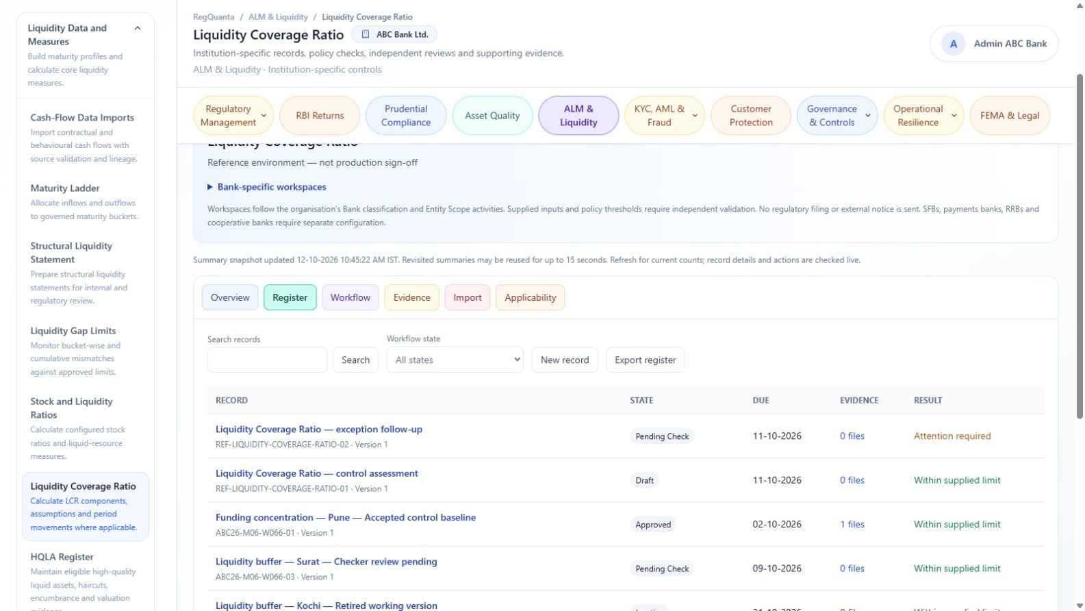1085x611 pixels.
Task: Click Export register button
Action: click(645, 360)
